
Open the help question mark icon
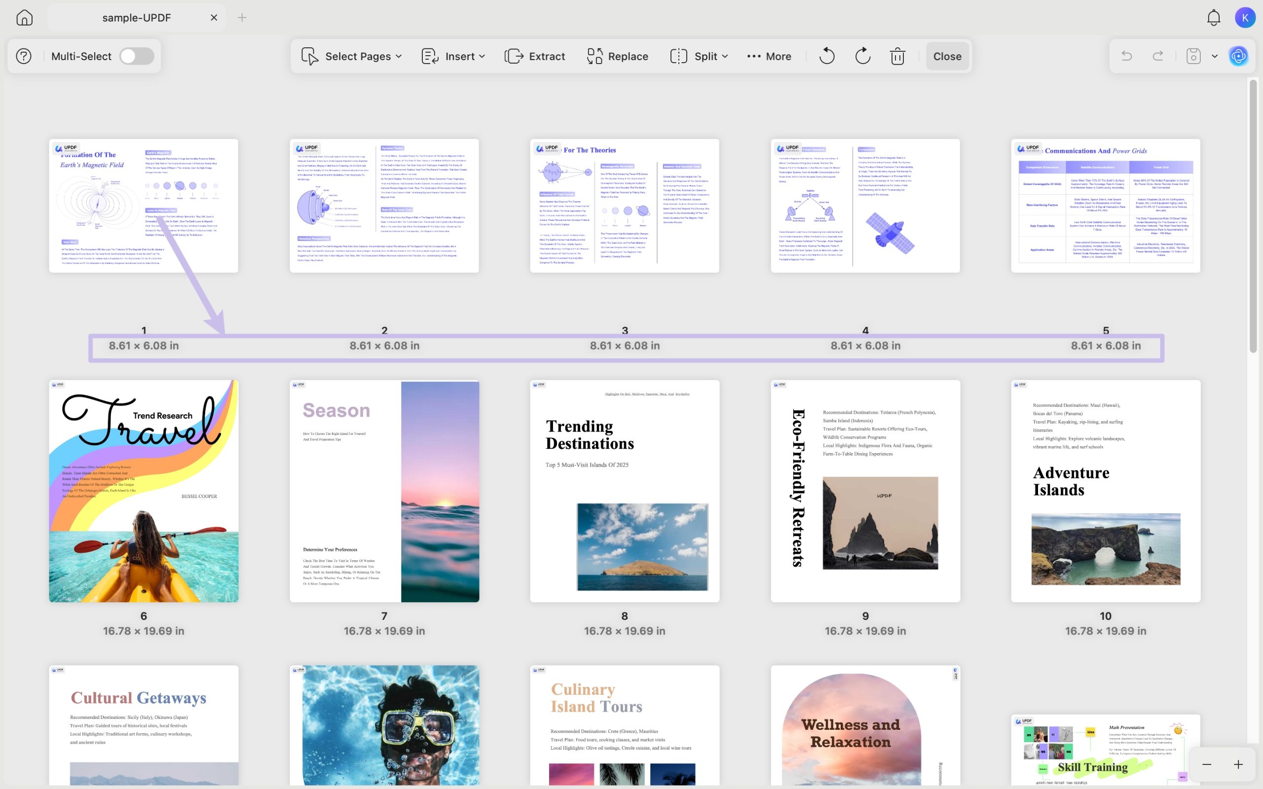click(x=24, y=56)
